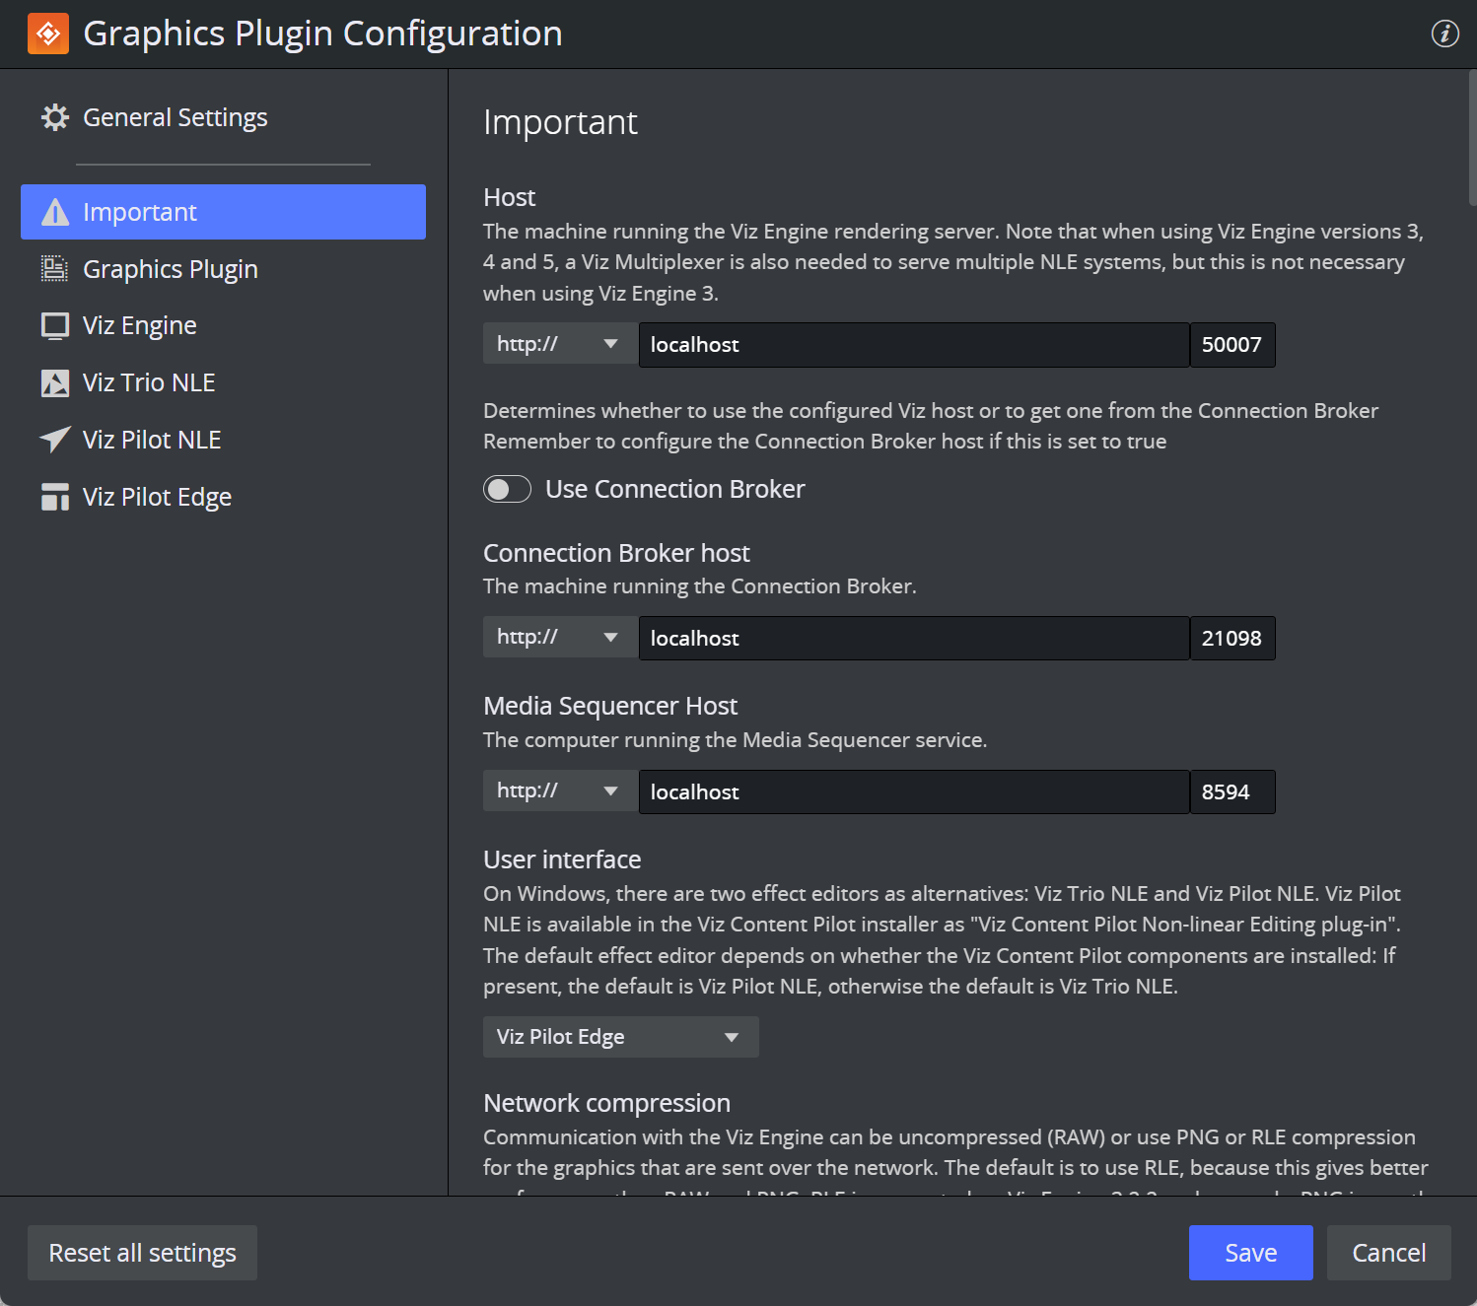Click the Viz Pilot NLE paper plane icon

coord(55,440)
